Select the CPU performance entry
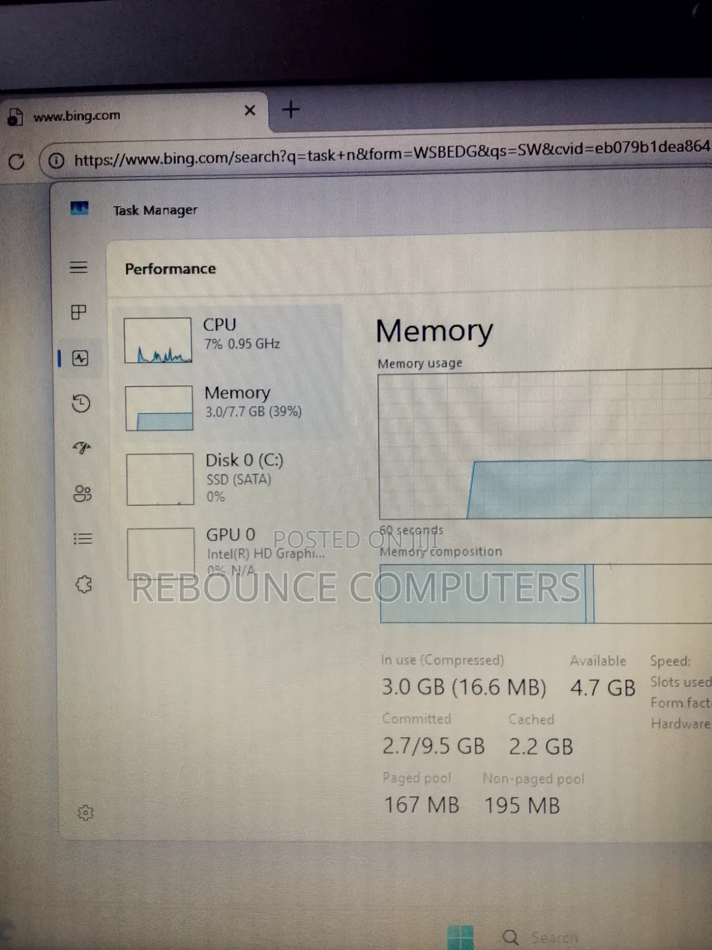 (229, 339)
